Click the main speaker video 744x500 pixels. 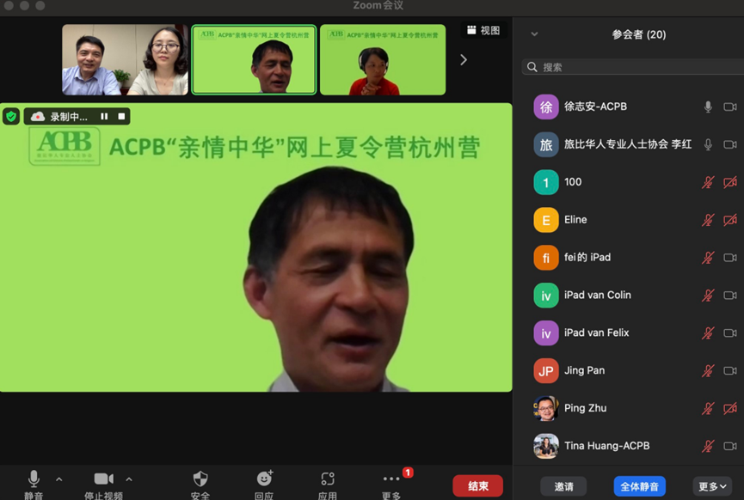click(256, 247)
